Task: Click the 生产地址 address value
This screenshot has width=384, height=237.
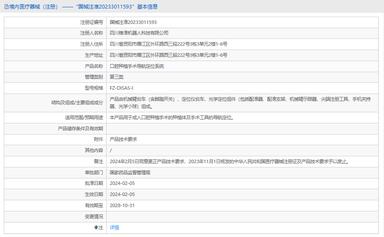Action: (168, 55)
